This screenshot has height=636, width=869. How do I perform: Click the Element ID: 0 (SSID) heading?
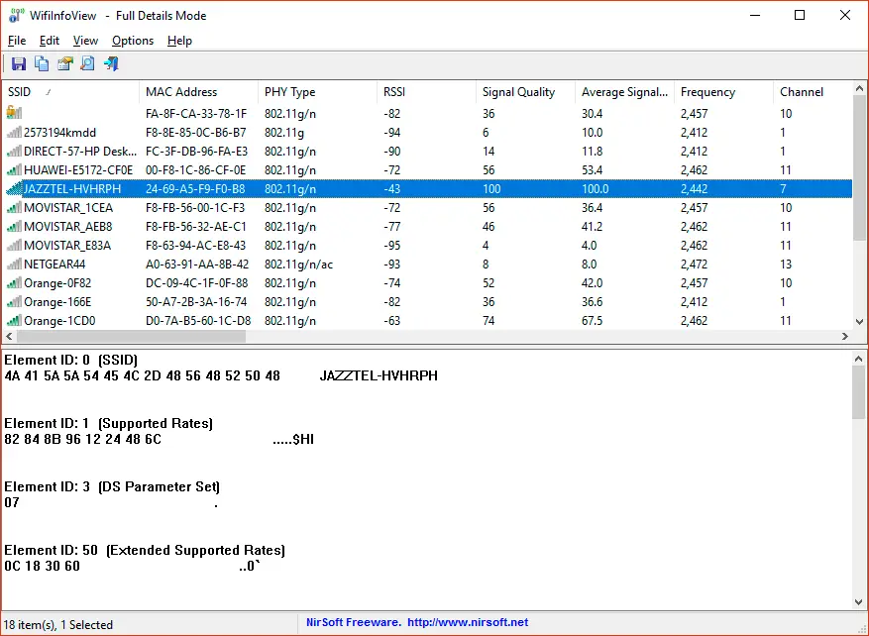[x=71, y=361]
